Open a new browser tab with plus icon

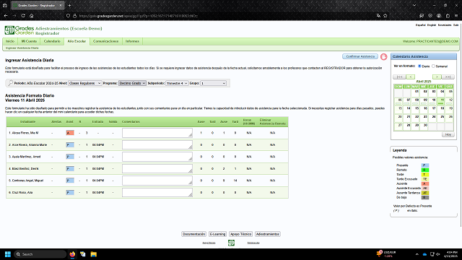[69, 5]
